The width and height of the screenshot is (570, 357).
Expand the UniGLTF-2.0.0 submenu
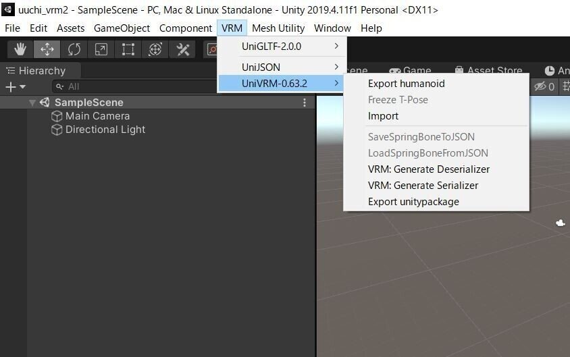282,47
